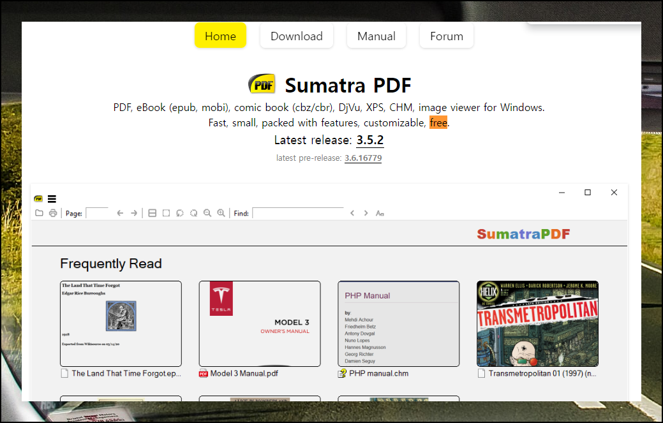This screenshot has height=423, width=663.
Task: Find next match chevron
Action: [x=366, y=213]
